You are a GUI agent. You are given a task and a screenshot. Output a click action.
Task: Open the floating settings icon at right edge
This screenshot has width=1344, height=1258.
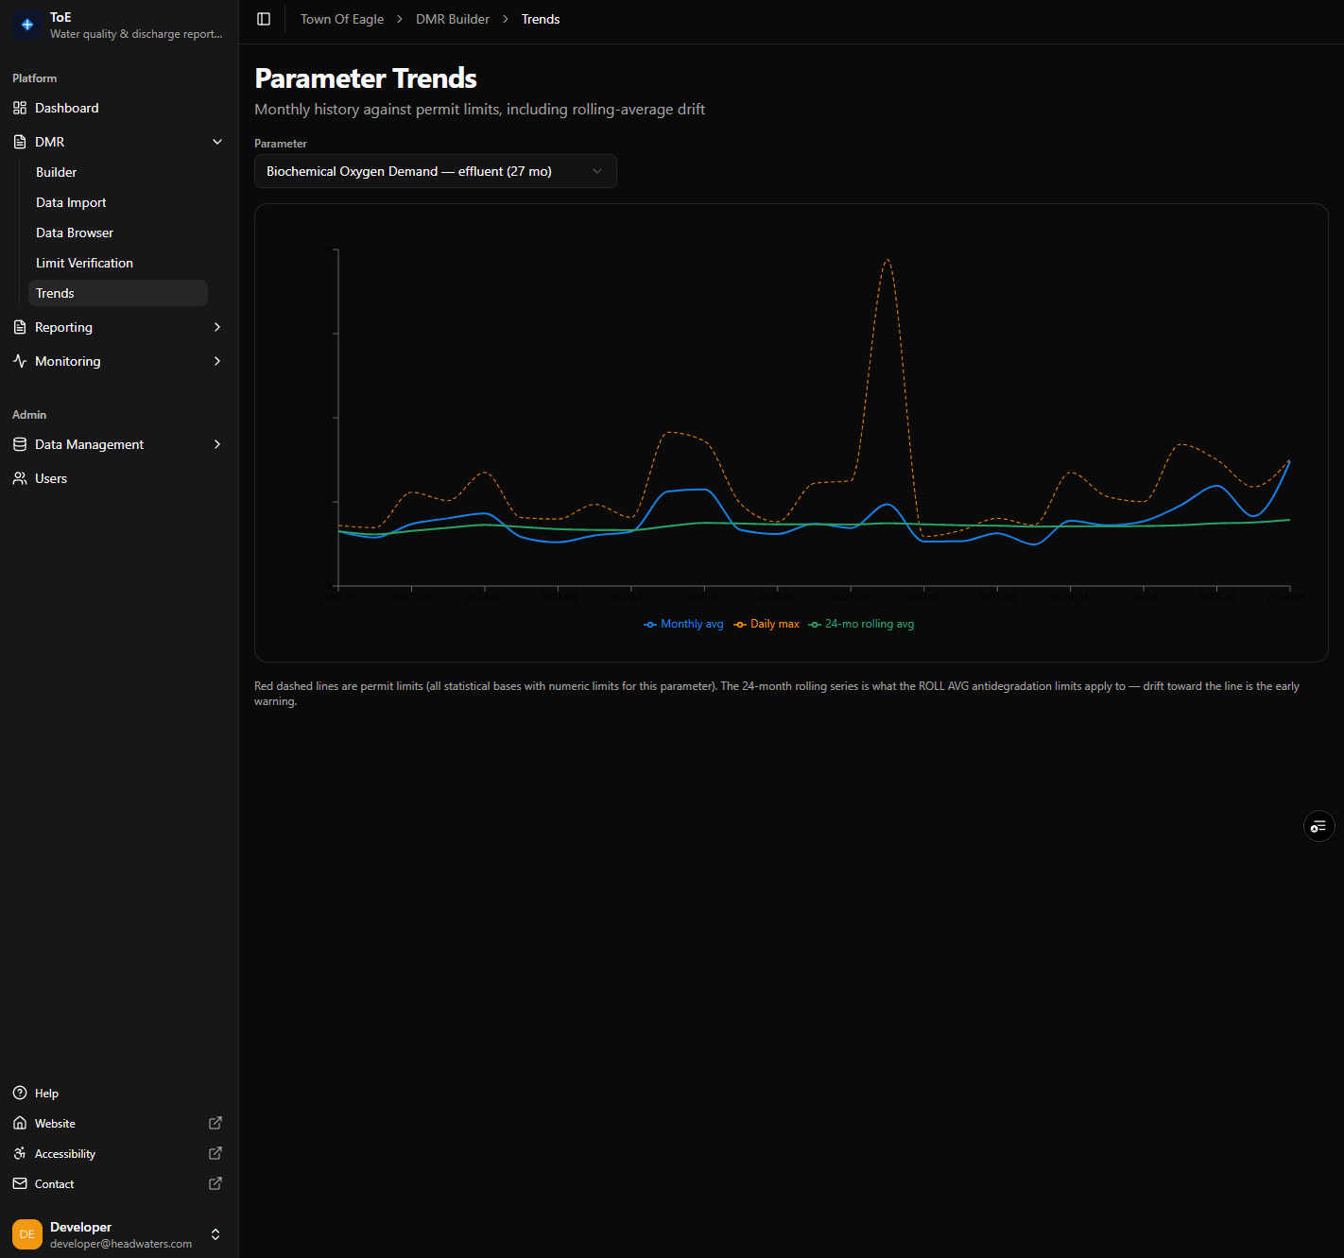tap(1318, 827)
